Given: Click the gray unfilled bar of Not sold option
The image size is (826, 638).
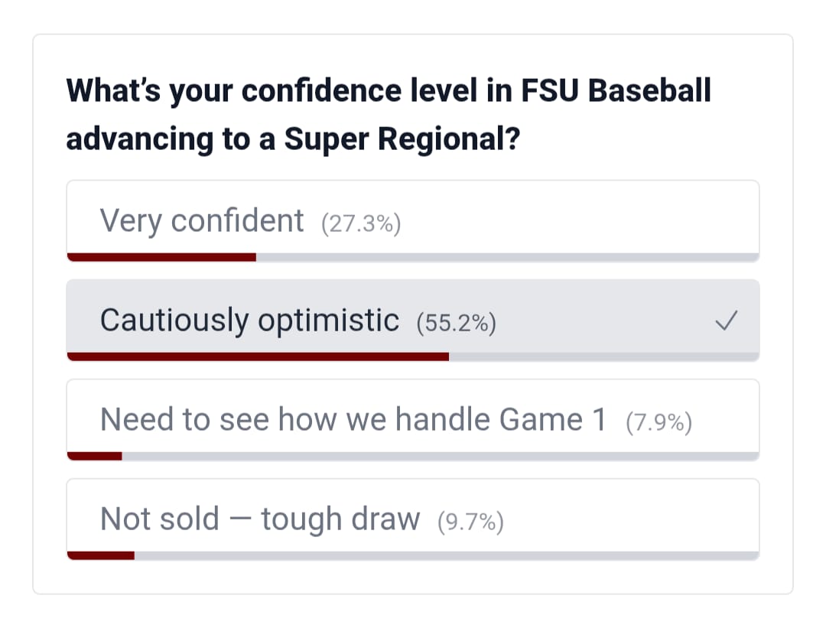Looking at the screenshot, I should (447, 555).
